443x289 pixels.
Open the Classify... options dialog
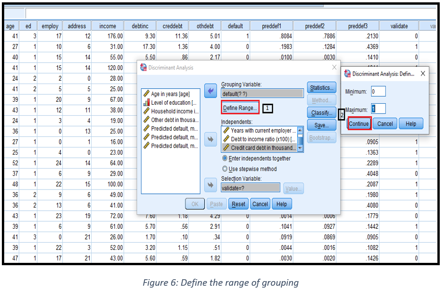(322, 113)
